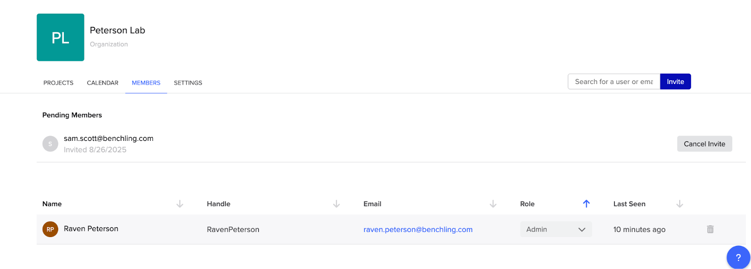Switch to the Projects tab
Screen dimensions: 751x269
[58, 83]
